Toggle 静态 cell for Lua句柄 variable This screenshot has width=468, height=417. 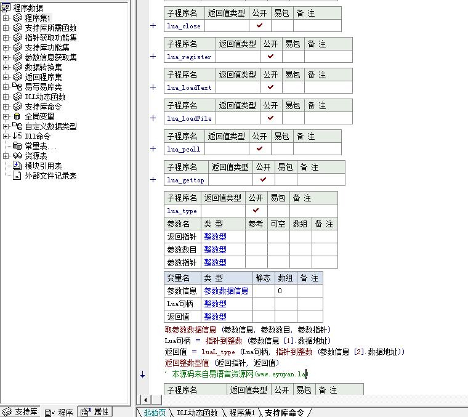264,304
